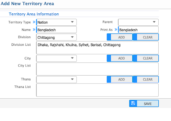Click the required arrows icon beside Name
Viewport: 171px width, 121px height.
coord(34,29)
